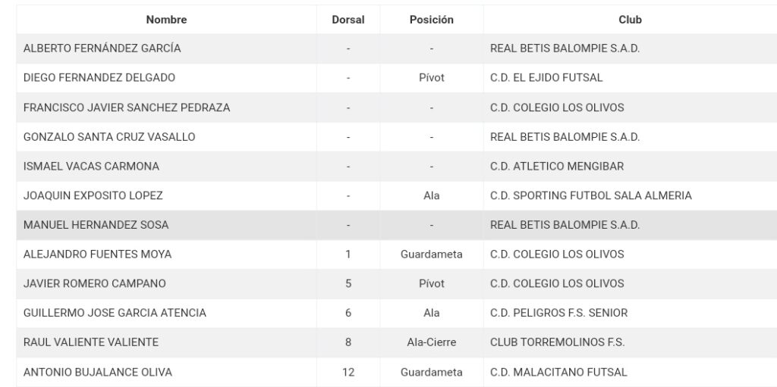
Task: Click C.D. Malacitano Futsal club cell
Action: [630, 372]
